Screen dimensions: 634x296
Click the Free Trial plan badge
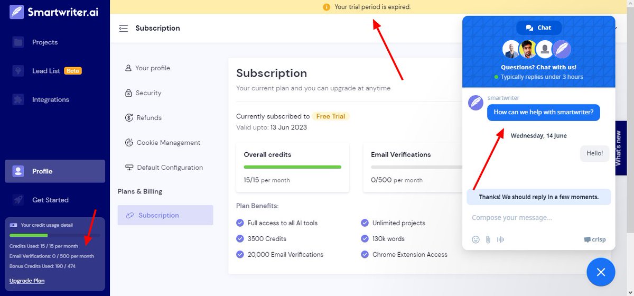pyautogui.click(x=331, y=116)
